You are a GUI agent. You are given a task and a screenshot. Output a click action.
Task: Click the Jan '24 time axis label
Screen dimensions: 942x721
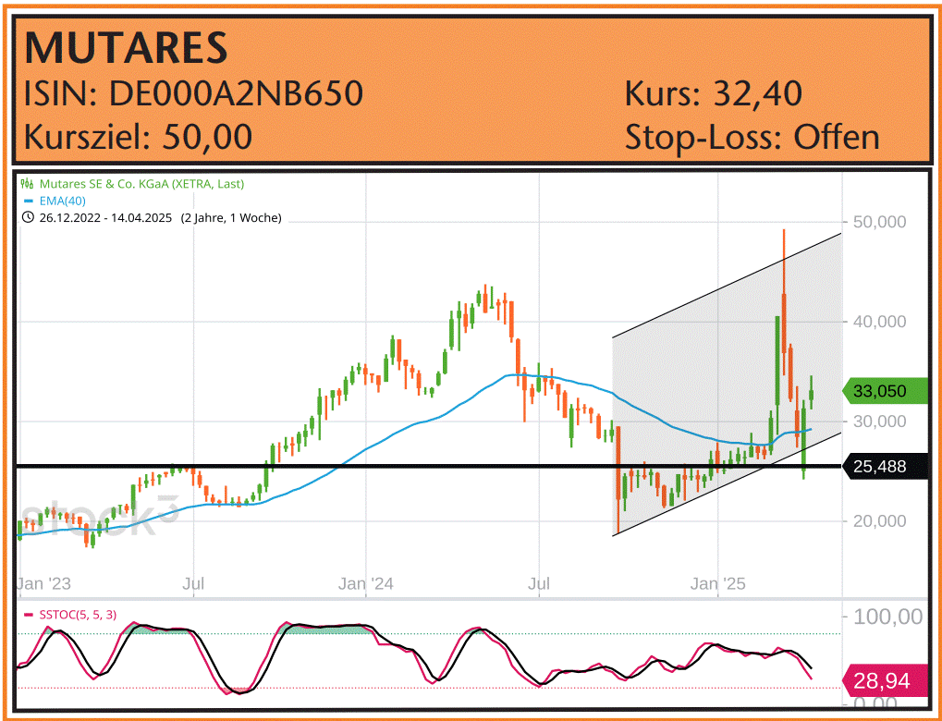click(x=366, y=583)
